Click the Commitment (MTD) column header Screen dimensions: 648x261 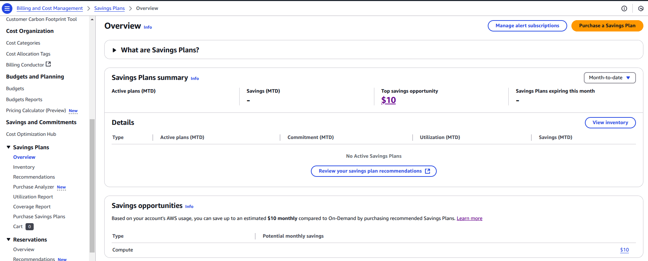[x=311, y=138]
